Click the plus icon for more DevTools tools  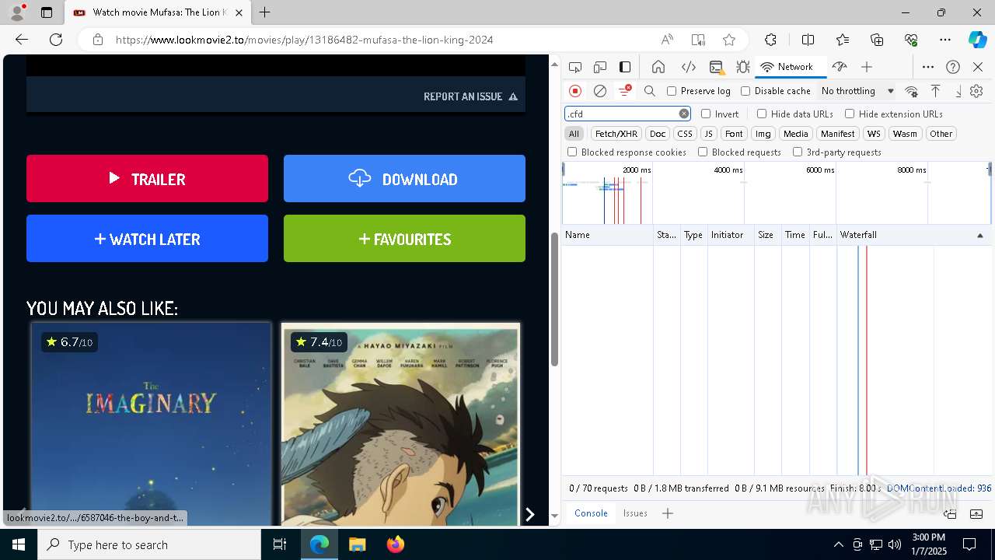pos(867,67)
